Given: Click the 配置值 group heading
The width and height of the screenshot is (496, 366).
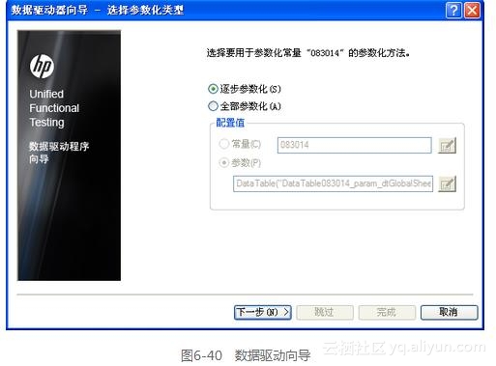Looking at the screenshot, I should (230, 123).
